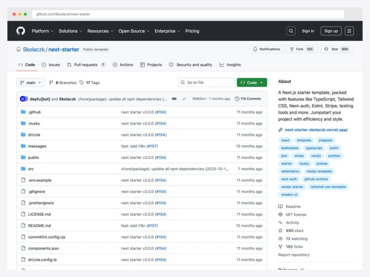Viewport: 370px width, 277px height.
Task: Click the MIT license scale icon
Action: click(280, 214)
